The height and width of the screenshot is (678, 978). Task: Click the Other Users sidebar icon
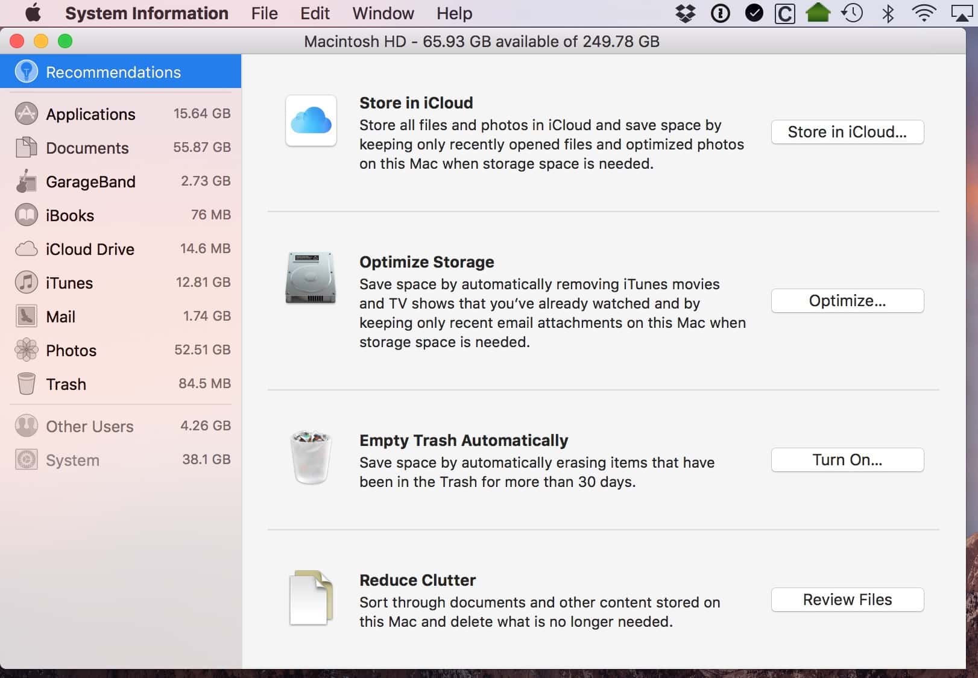tap(26, 425)
